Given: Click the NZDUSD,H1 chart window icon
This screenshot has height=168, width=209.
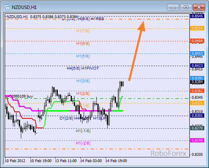Looking at the screenshot, I should point(7,7).
